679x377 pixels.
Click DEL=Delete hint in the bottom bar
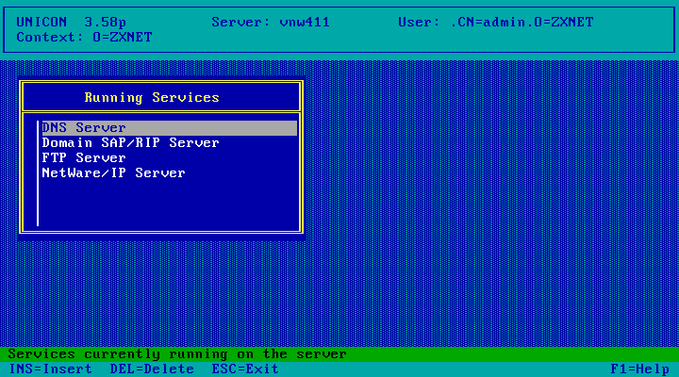(x=152, y=369)
